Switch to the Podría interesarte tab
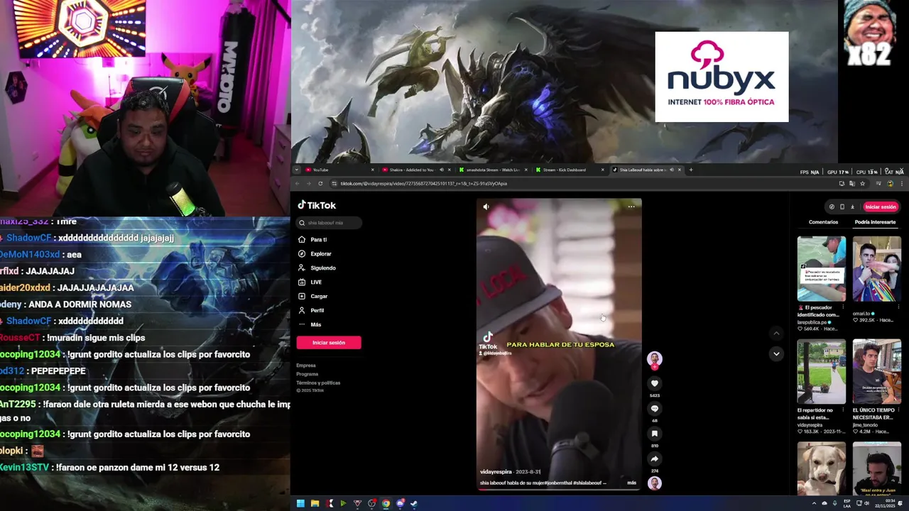Image resolution: width=909 pixels, height=511 pixels. (x=875, y=222)
